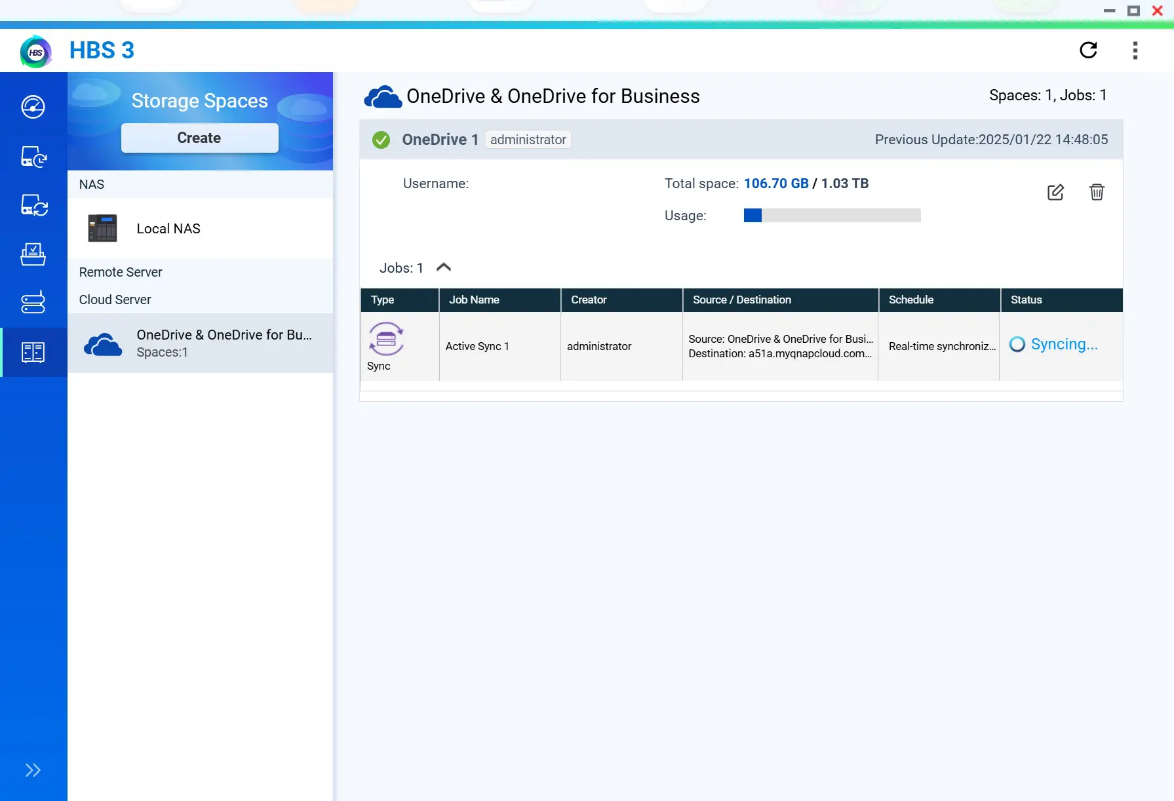Open the Jobs sidebar icon with the checkmark
Viewport: 1174px width, 801px height.
(33, 254)
